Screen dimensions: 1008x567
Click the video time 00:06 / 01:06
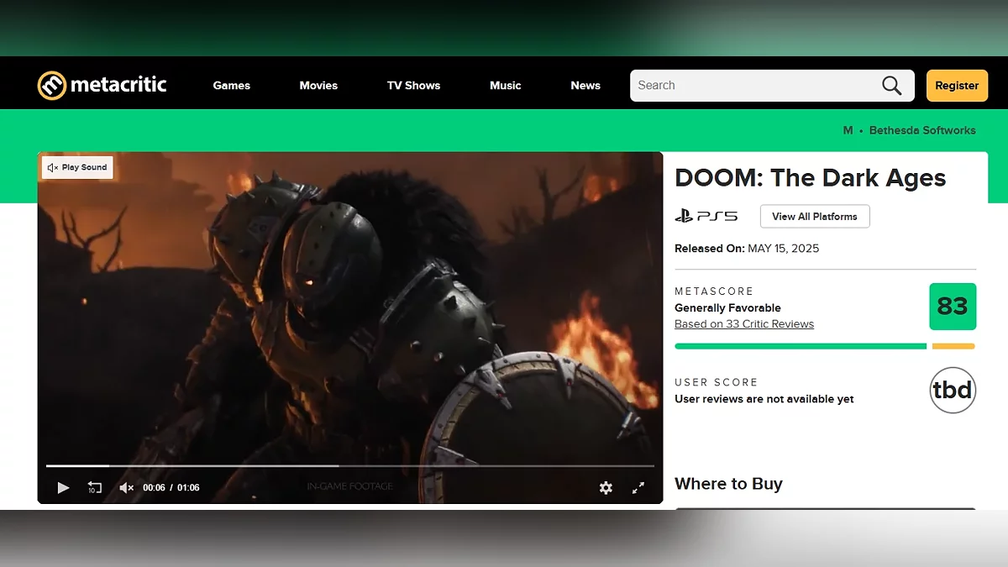(x=171, y=487)
